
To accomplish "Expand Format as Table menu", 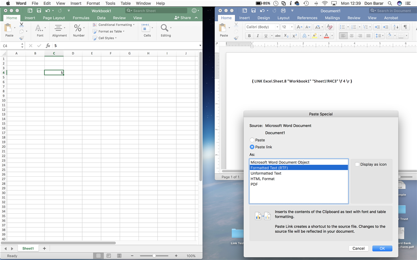I will point(108,31).
